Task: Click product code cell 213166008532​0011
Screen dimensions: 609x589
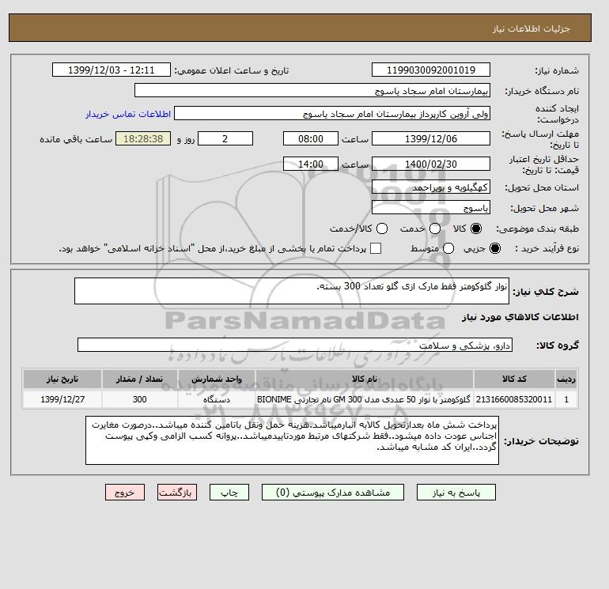Action: click(x=514, y=399)
